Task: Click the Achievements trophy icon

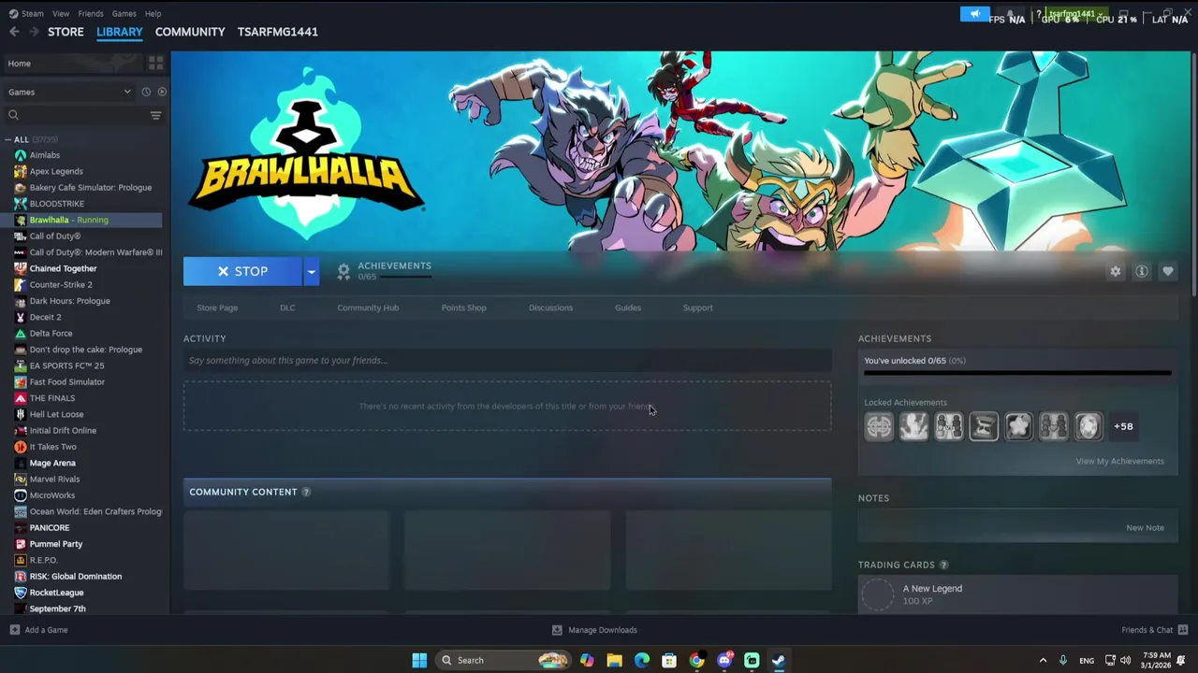Action: click(x=343, y=271)
